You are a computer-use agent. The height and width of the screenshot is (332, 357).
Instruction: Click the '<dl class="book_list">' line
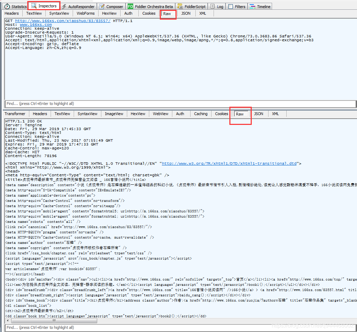28,305
